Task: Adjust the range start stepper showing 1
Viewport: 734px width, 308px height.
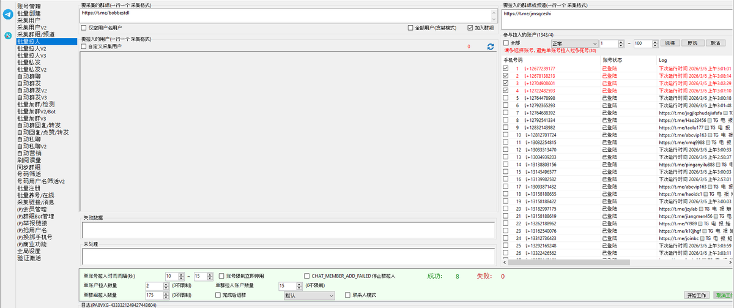Action: [621, 43]
